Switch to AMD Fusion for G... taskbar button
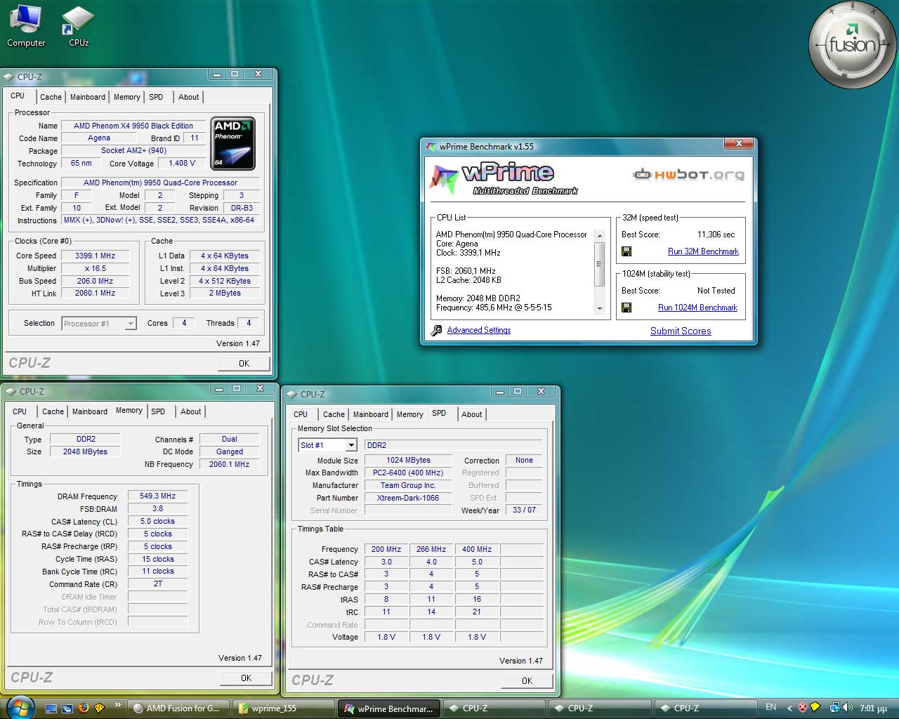 coord(180,708)
